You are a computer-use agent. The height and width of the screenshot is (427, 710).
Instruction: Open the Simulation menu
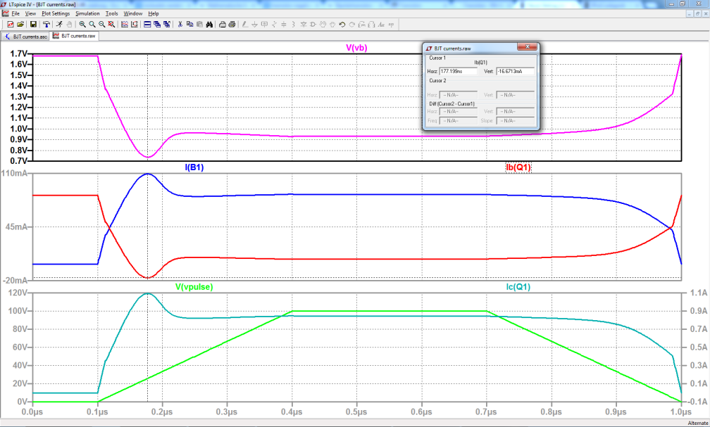[87, 13]
